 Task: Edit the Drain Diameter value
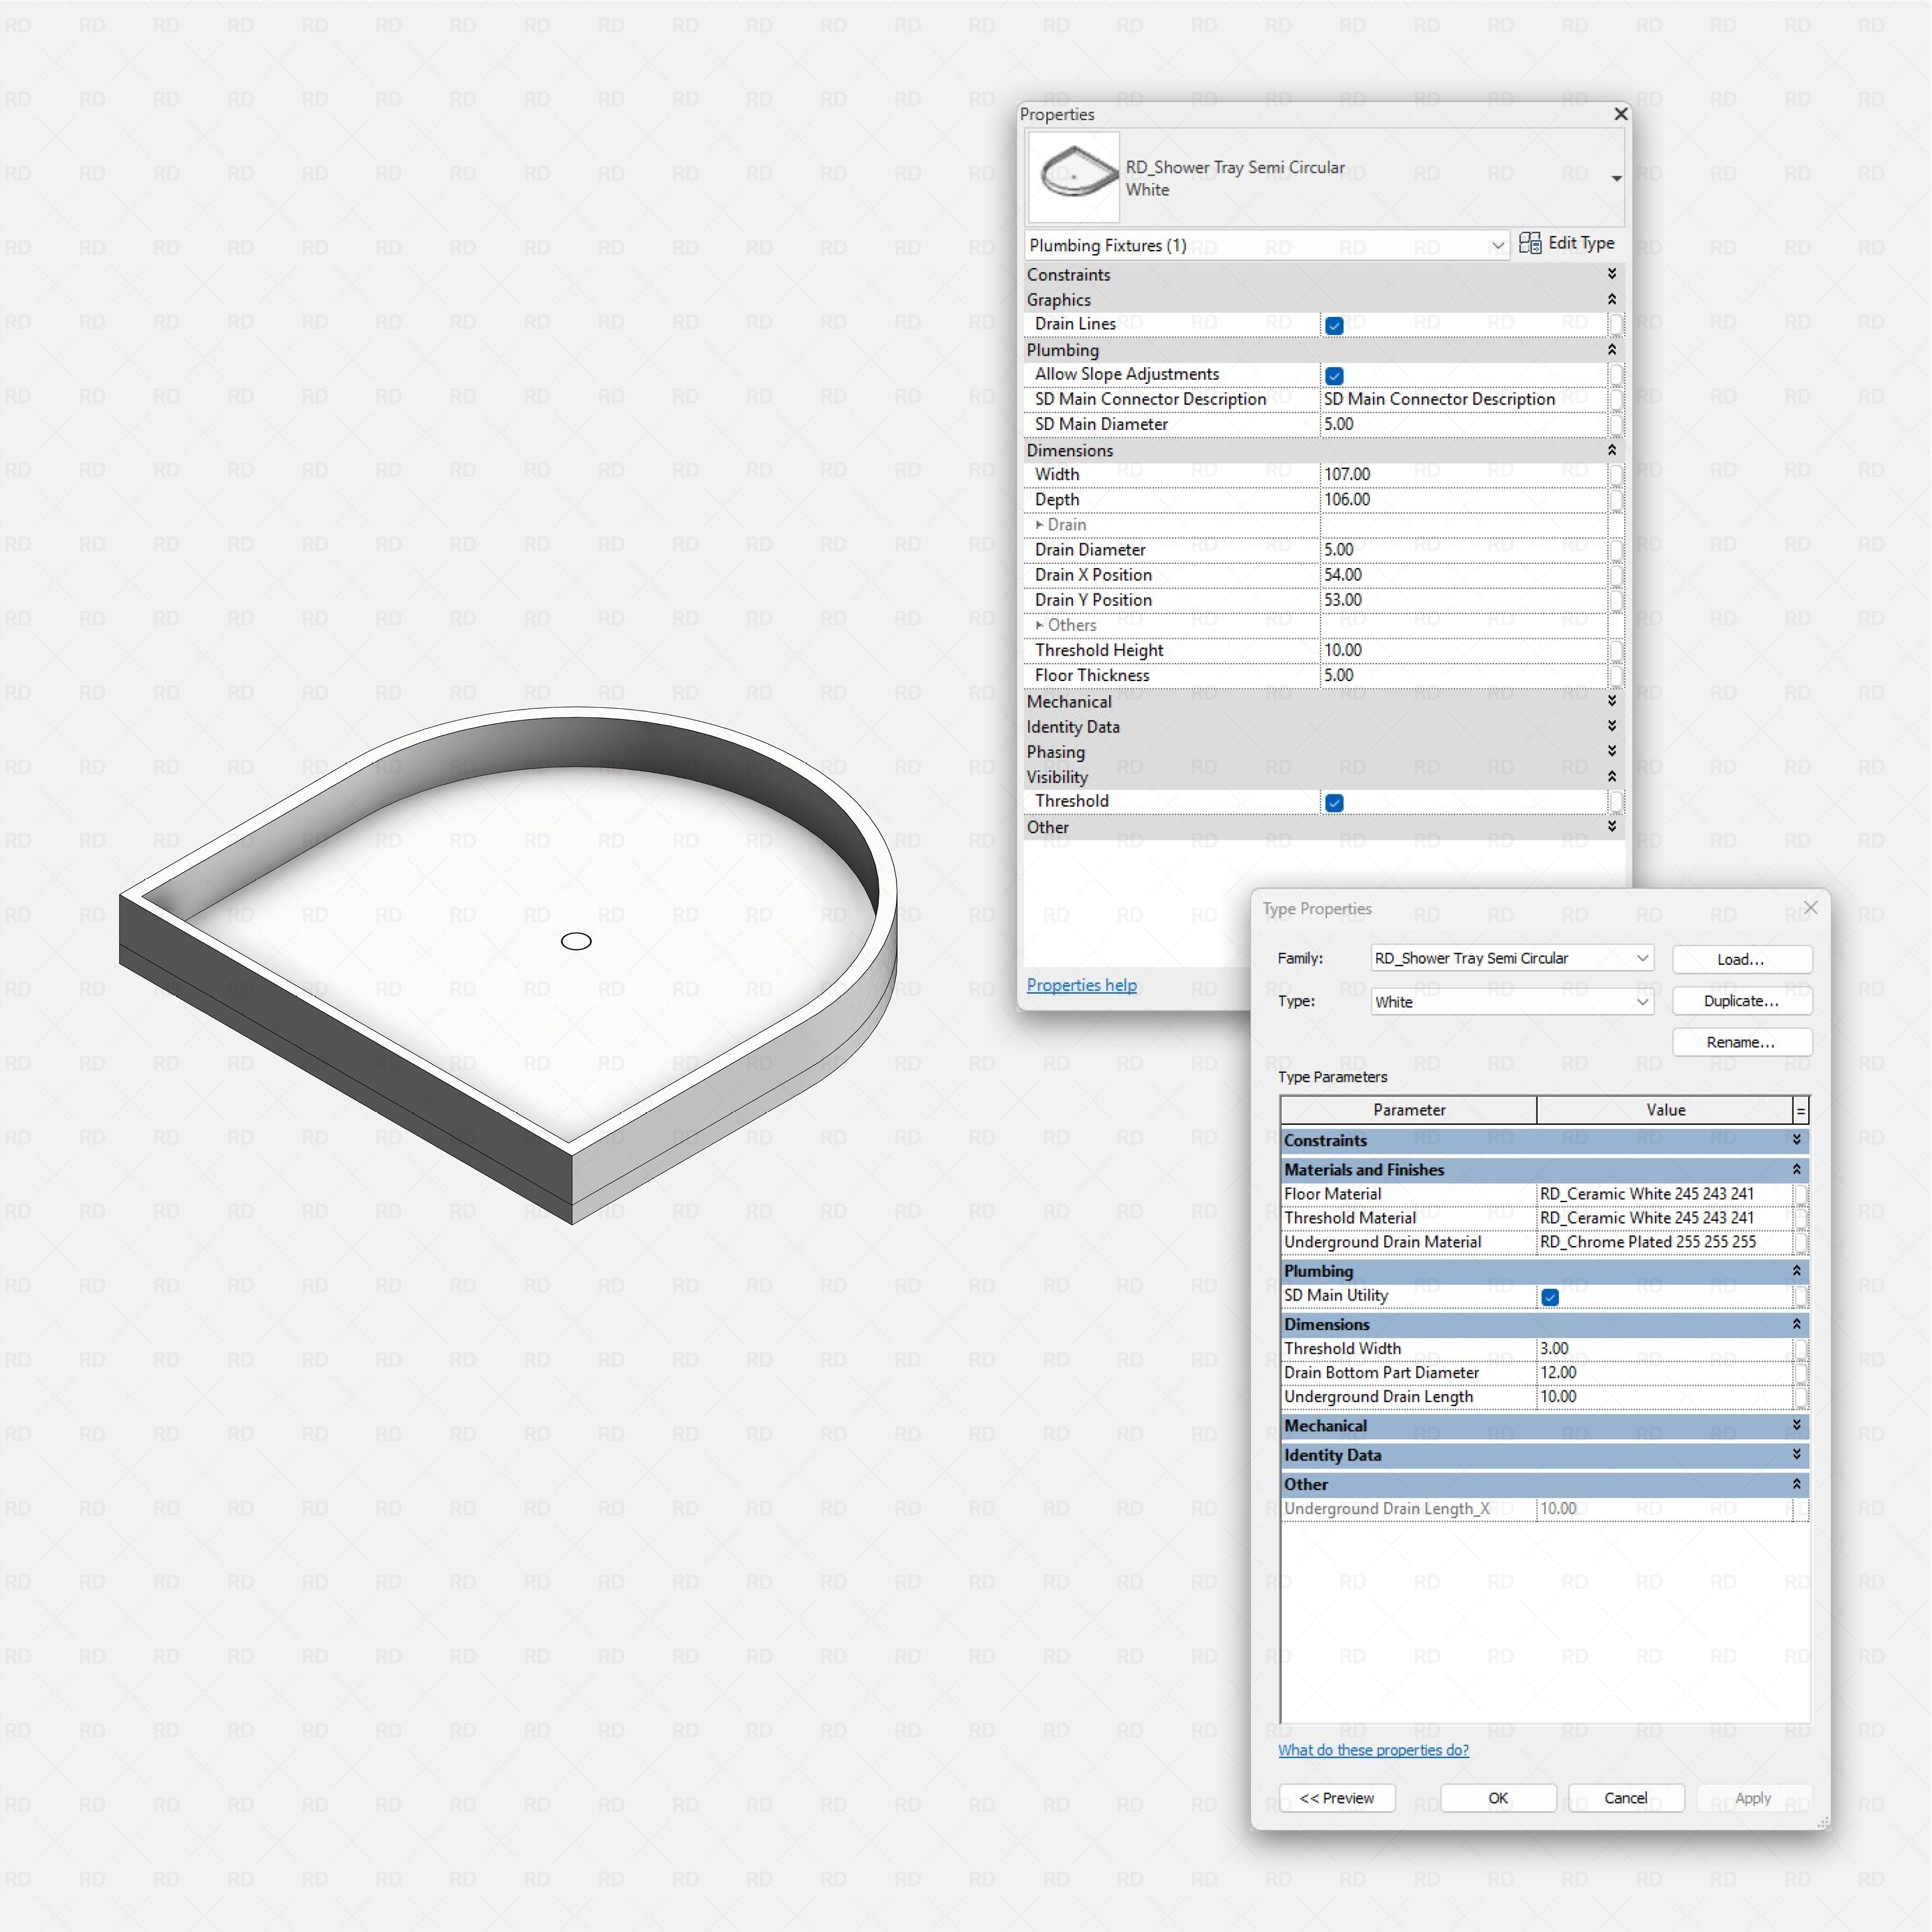(x=1463, y=549)
